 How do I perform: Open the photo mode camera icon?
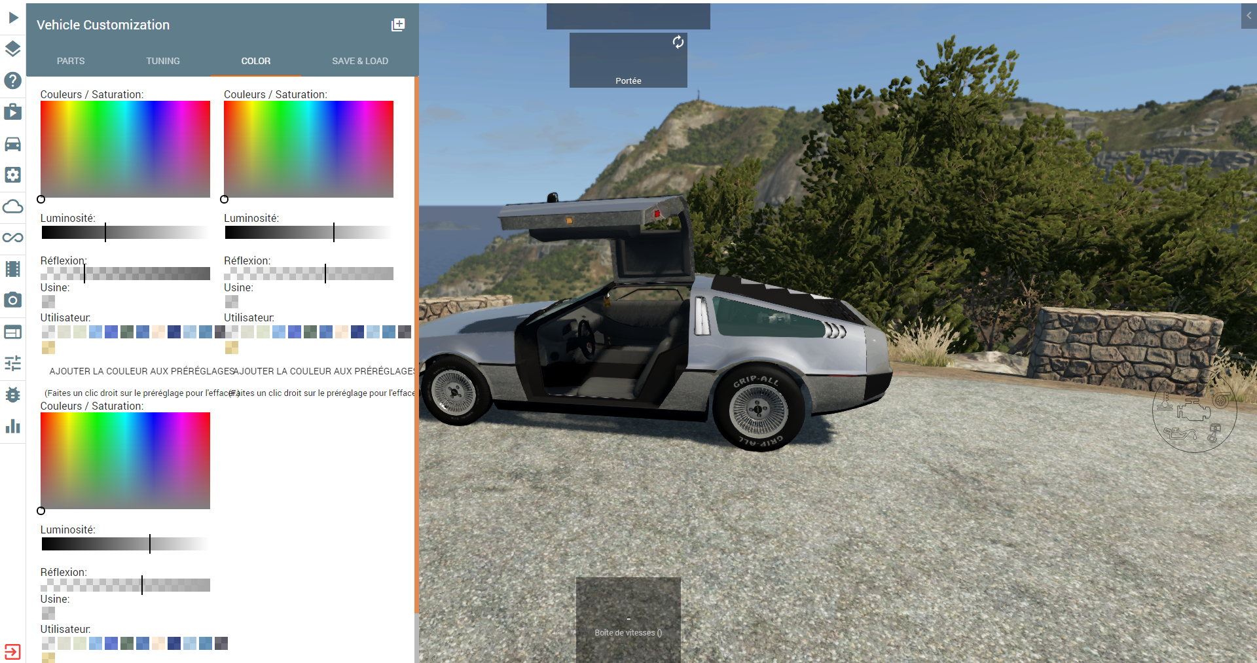12,300
